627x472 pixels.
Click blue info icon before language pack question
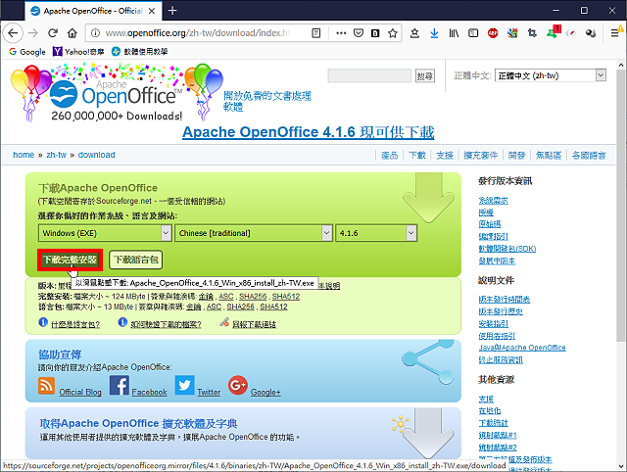pos(43,322)
